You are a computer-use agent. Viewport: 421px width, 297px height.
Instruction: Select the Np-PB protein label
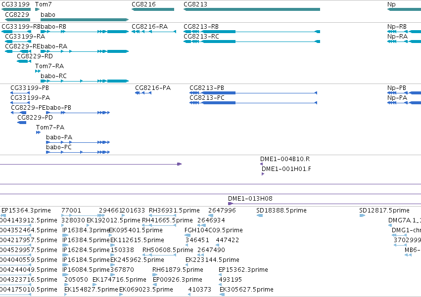click(x=397, y=88)
